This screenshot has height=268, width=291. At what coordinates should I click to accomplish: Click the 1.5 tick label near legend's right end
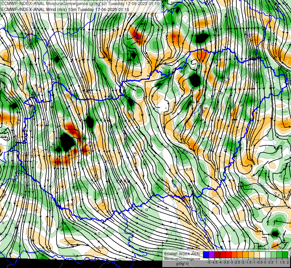click(282, 262)
